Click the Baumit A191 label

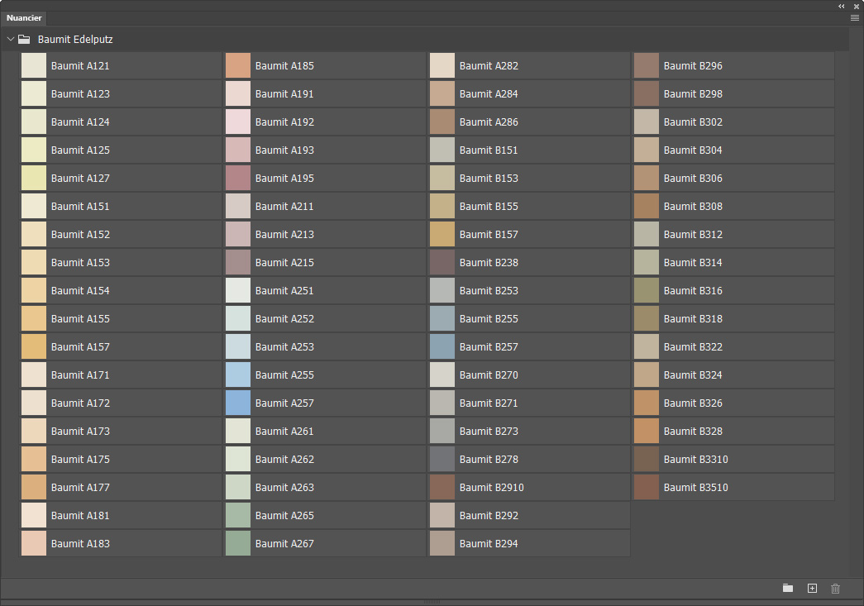coord(284,93)
